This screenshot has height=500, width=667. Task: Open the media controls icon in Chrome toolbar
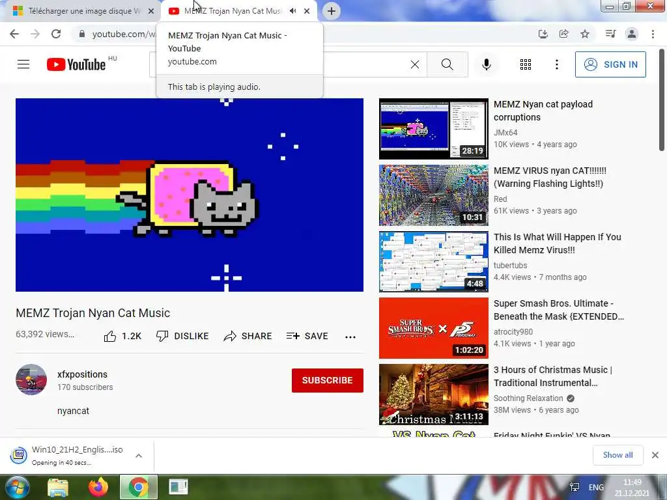pyautogui.click(x=610, y=34)
